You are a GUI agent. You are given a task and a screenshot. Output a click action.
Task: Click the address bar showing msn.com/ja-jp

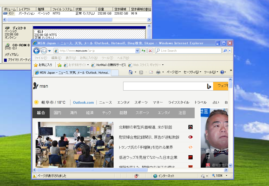(95, 51)
